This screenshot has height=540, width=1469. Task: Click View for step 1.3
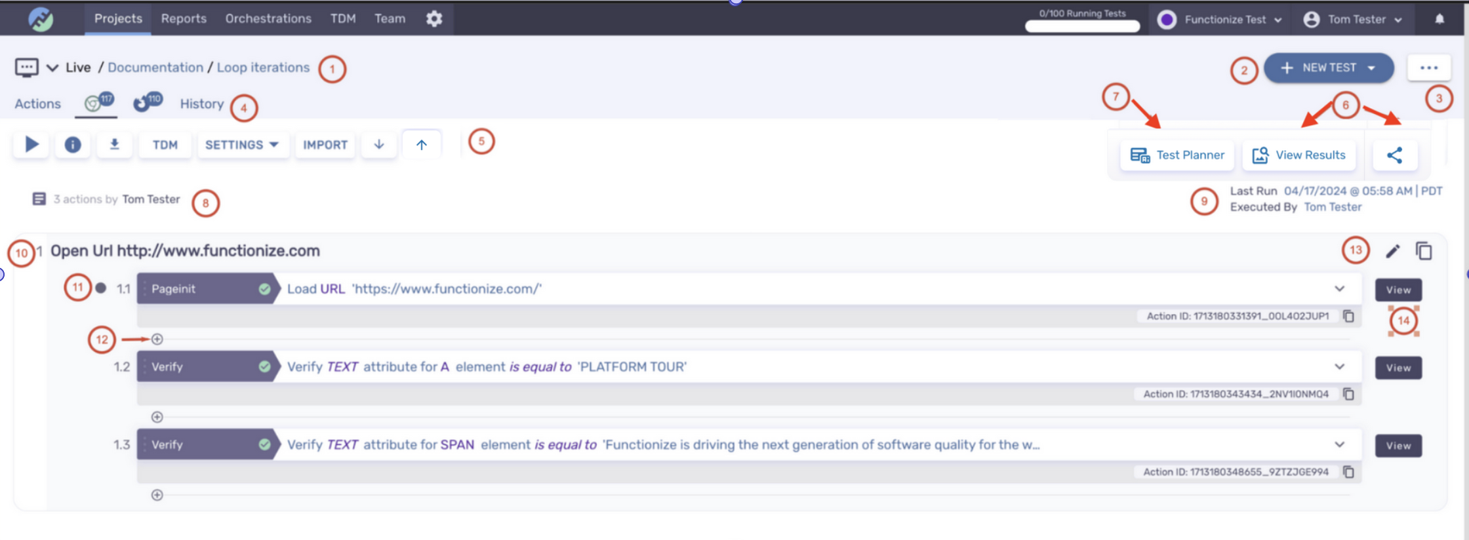(1398, 446)
